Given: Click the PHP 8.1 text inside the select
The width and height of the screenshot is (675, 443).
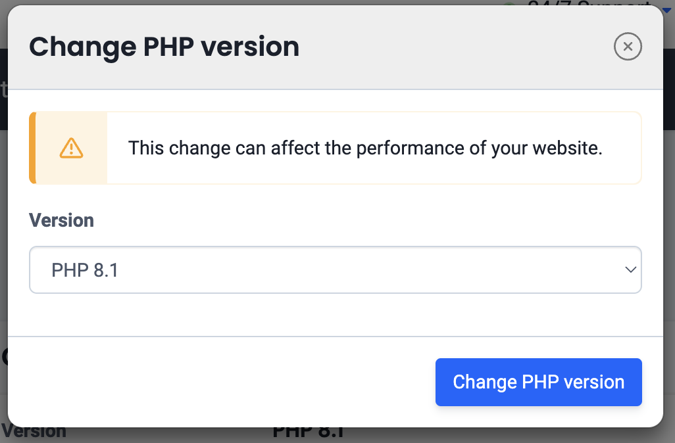Looking at the screenshot, I should pos(85,270).
